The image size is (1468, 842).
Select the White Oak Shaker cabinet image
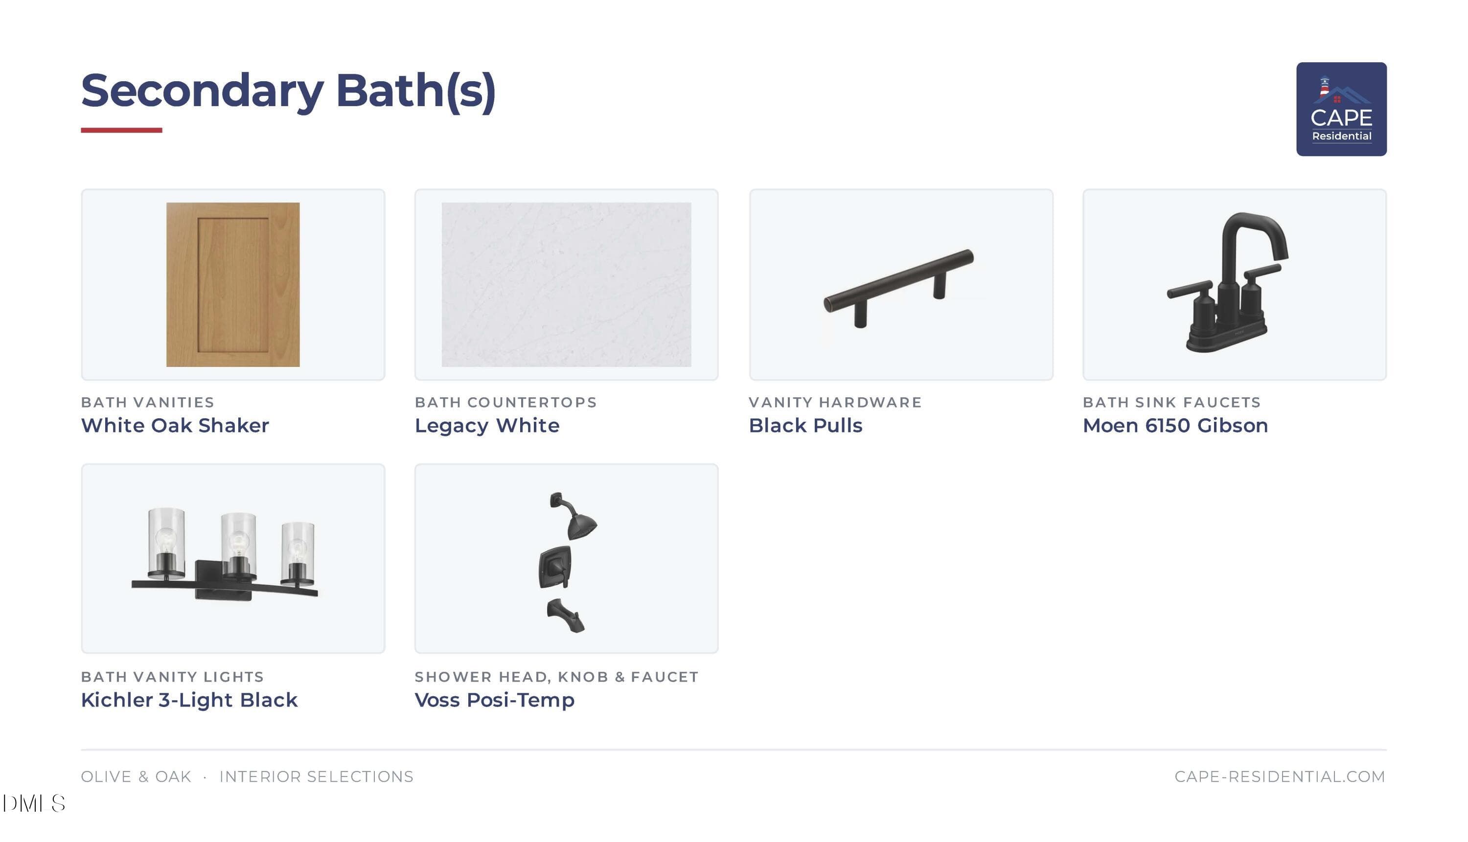pos(232,284)
